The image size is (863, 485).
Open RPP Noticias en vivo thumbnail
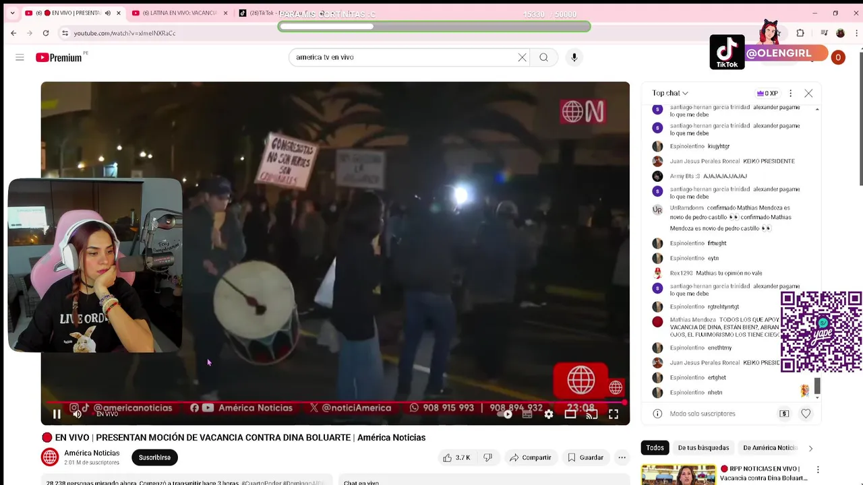(678, 474)
